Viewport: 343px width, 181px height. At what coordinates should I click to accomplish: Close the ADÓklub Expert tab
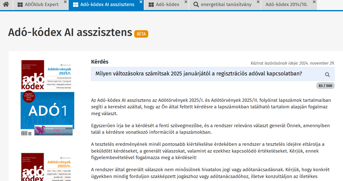[65, 2]
